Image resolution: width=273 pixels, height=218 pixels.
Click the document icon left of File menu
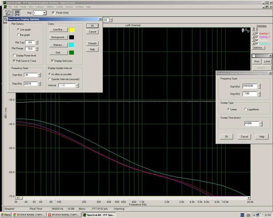tap(5, 7)
